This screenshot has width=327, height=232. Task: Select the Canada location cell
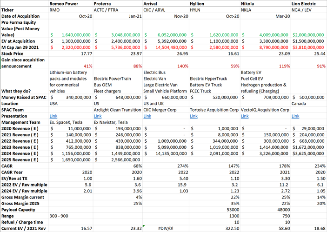point(309,104)
